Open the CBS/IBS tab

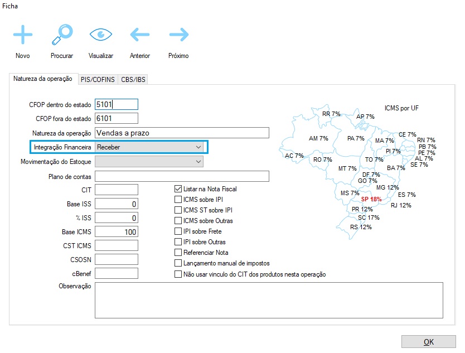pos(133,80)
